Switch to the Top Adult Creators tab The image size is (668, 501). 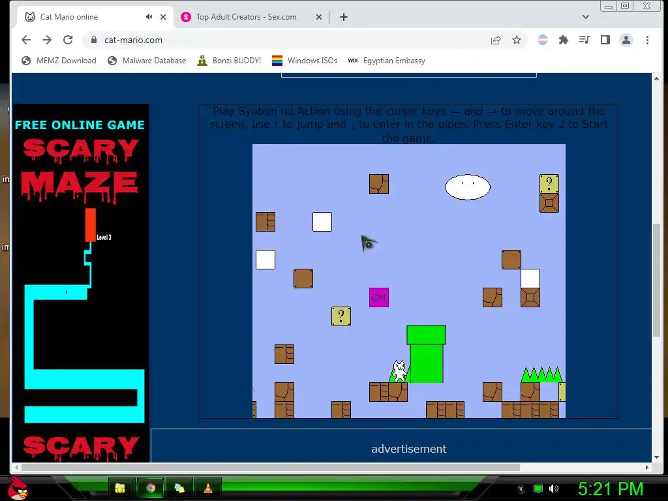coord(251,17)
